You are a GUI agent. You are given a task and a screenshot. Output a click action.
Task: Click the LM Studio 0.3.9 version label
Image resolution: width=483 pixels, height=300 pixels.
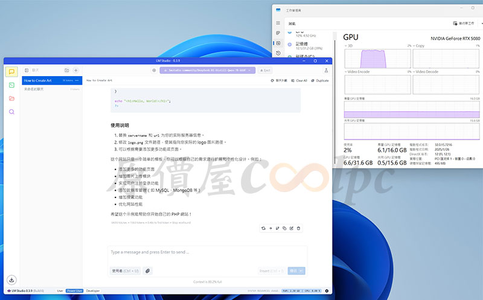click(x=25, y=291)
